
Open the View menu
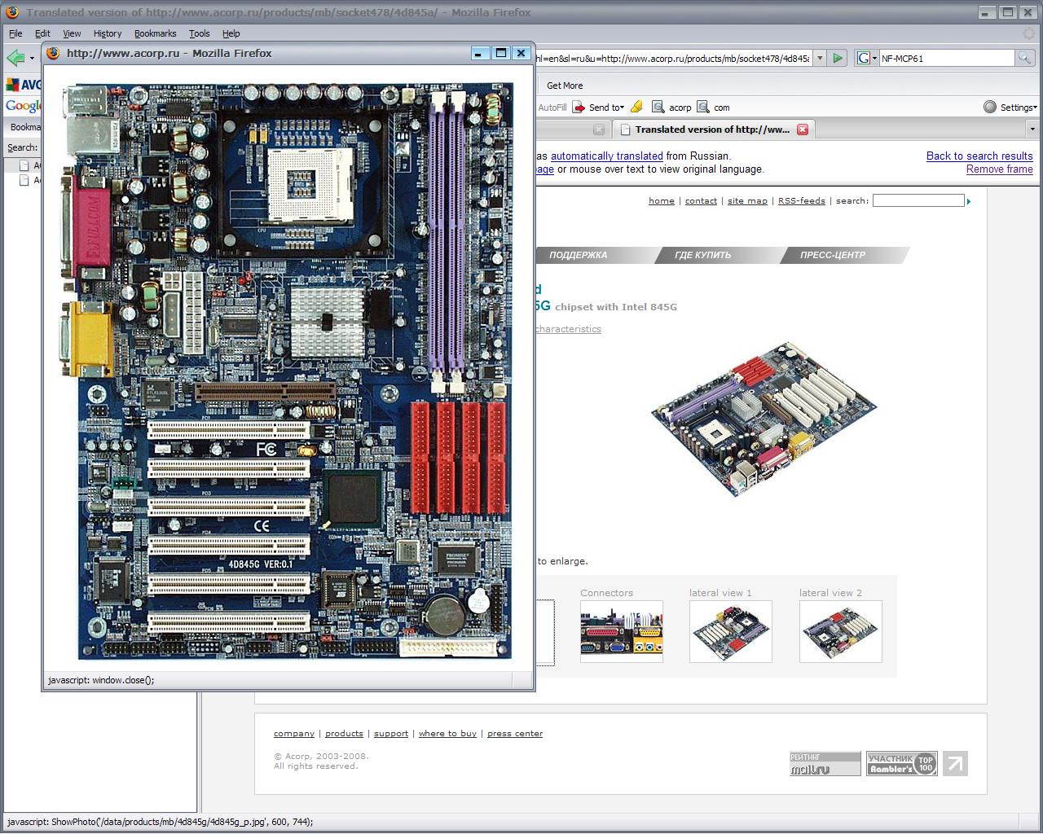(72, 33)
